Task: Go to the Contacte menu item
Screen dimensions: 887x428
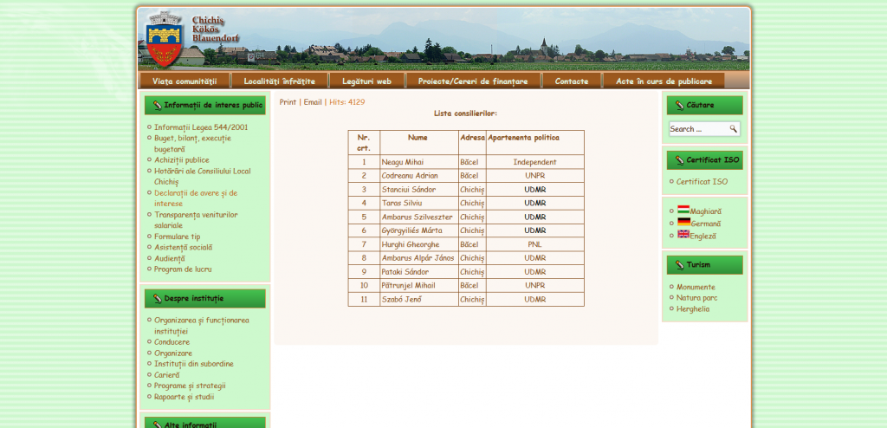Action: coord(571,81)
